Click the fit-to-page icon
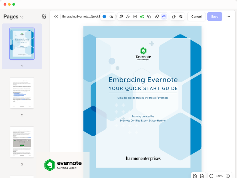The width and height of the screenshot is (237, 178). click(x=195, y=176)
